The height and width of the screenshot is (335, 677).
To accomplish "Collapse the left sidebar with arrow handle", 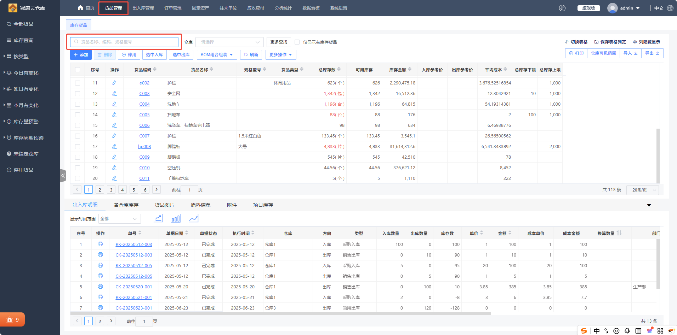I will pos(63,176).
